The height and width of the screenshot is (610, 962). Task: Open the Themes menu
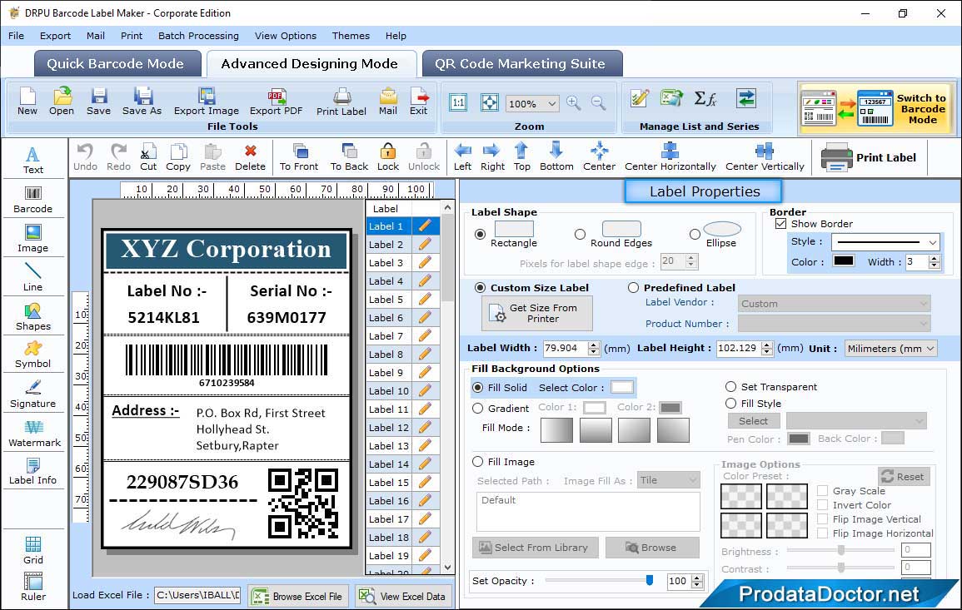(351, 36)
